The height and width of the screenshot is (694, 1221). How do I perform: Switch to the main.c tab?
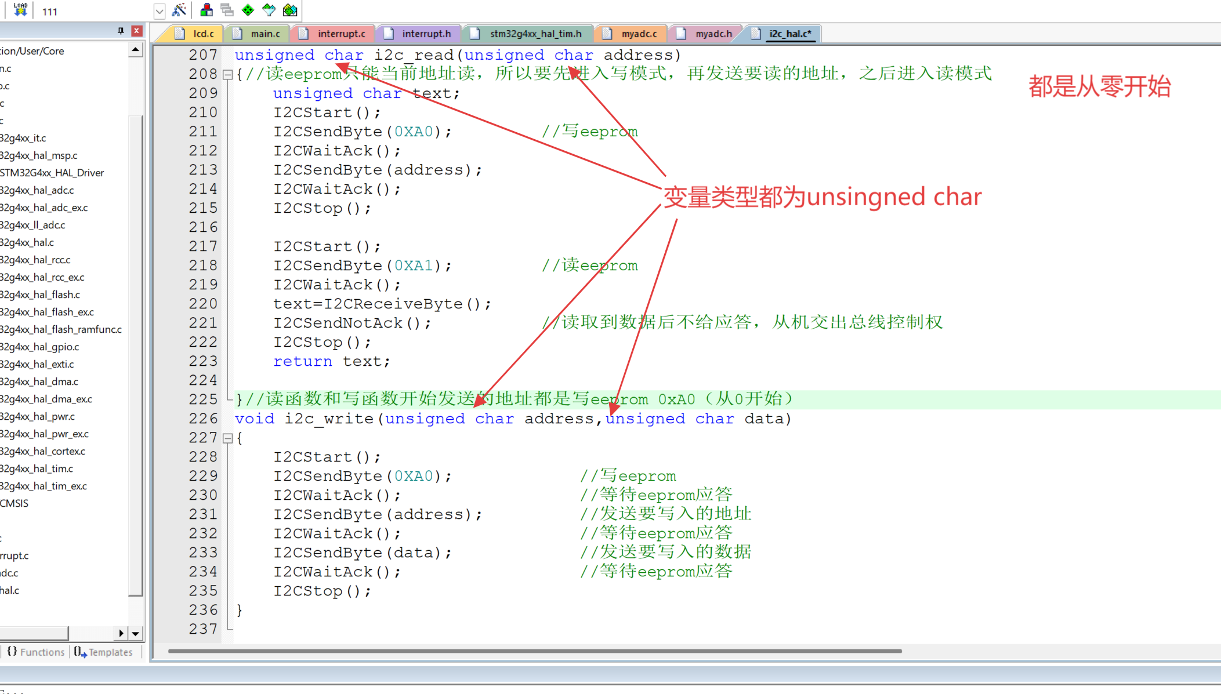pyautogui.click(x=265, y=34)
